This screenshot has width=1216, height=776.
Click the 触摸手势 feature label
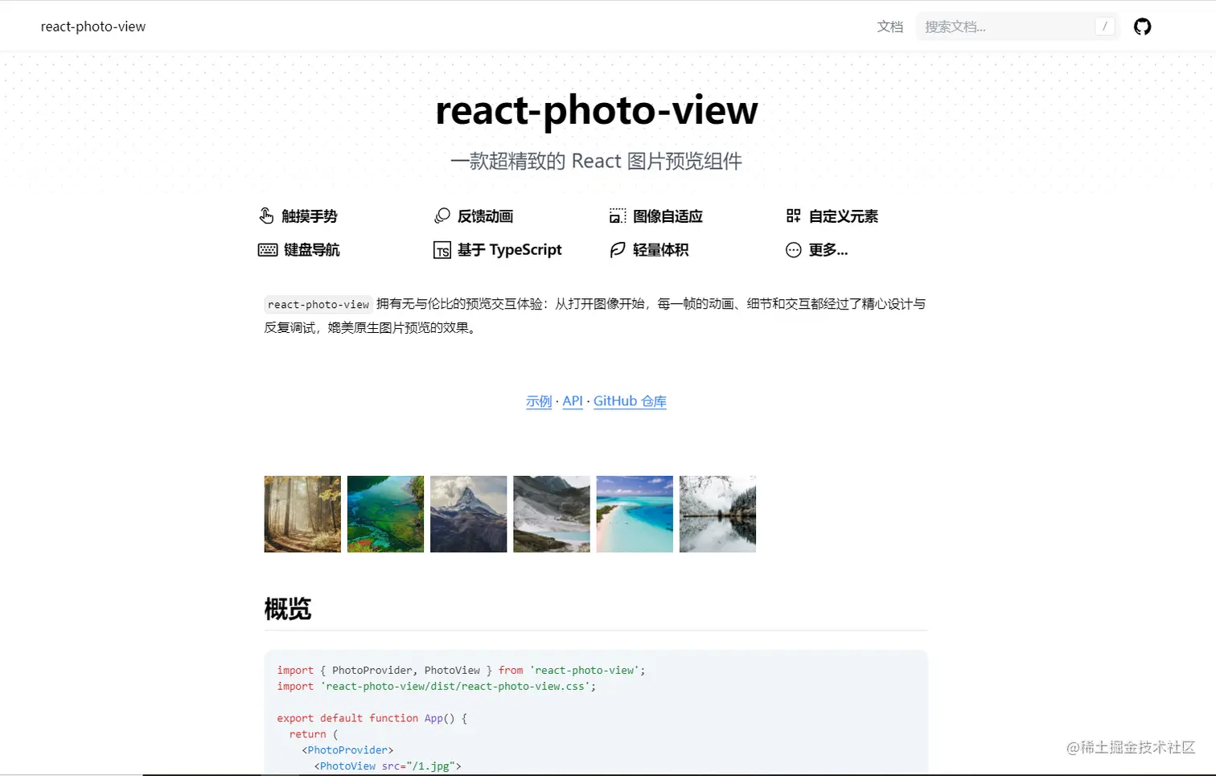click(x=310, y=216)
